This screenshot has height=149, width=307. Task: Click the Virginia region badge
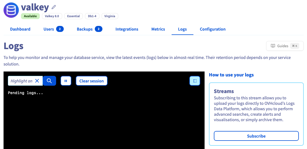click(x=110, y=16)
